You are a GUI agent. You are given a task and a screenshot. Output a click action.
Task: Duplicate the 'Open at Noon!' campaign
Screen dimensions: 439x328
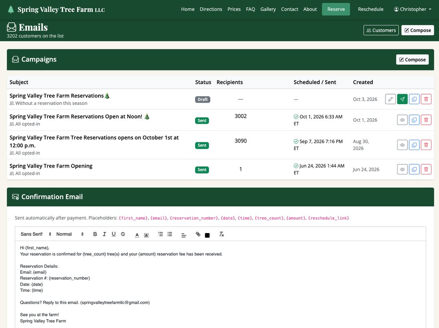point(414,120)
